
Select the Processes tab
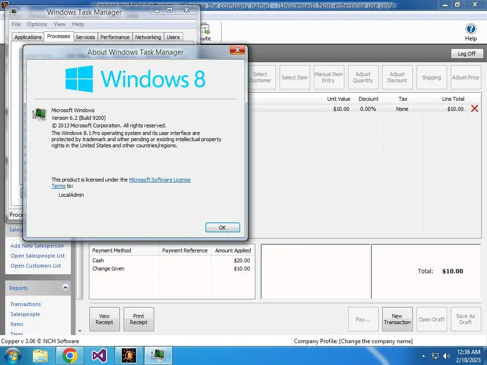click(58, 36)
